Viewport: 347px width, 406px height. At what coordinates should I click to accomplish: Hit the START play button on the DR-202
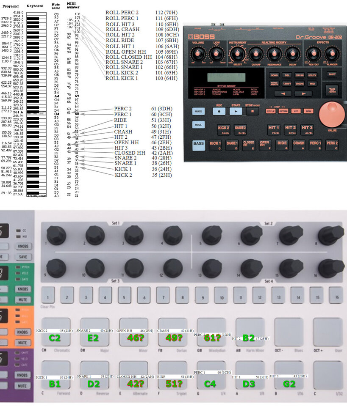click(236, 111)
